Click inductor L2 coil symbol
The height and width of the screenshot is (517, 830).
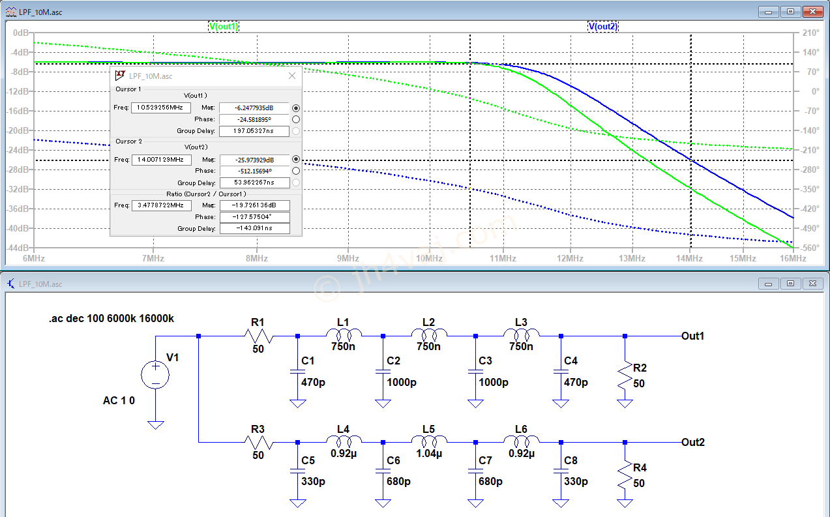pyautogui.click(x=429, y=335)
